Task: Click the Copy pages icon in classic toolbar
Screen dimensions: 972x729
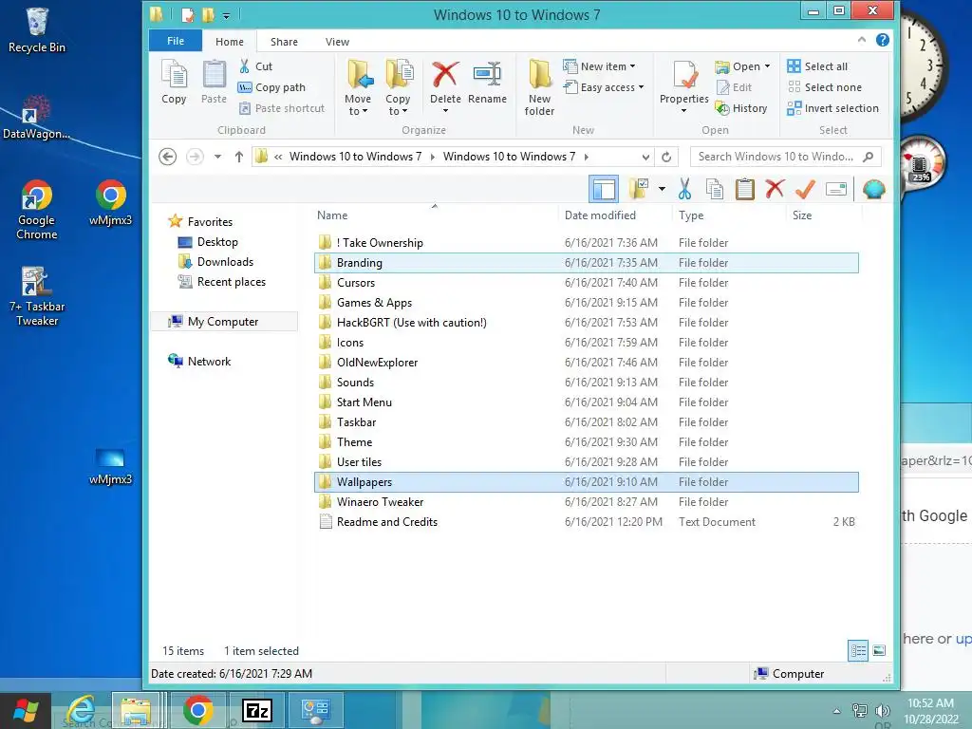Action: (x=715, y=189)
